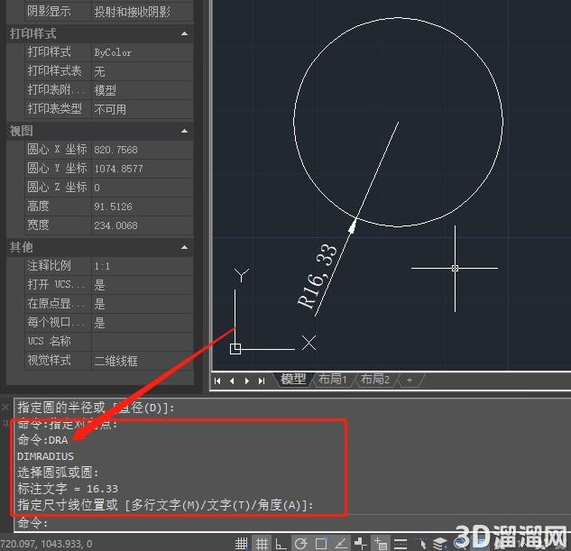The width and height of the screenshot is (571, 551).
Task: Click the 阴影显示 property label
Action: point(49,12)
